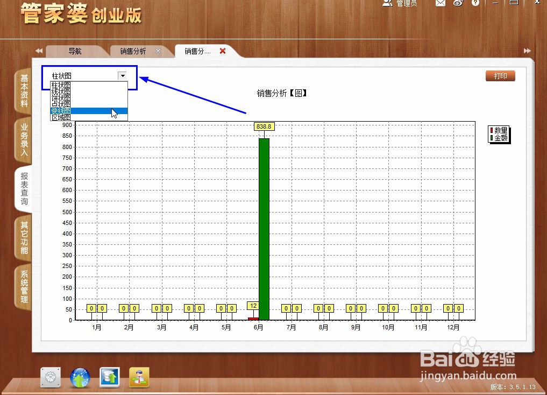Choose 点状图 from the dropdown list
This screenshot has width=547, height=395.
(x=89, y=104)
